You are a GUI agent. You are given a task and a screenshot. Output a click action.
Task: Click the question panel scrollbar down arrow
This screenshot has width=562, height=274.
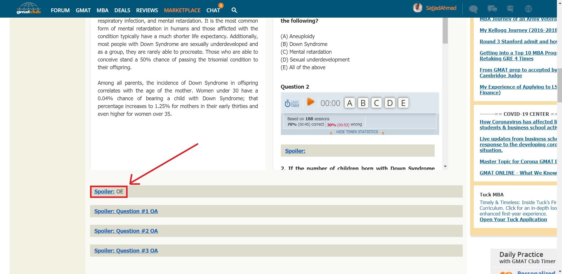pos(445,166)
